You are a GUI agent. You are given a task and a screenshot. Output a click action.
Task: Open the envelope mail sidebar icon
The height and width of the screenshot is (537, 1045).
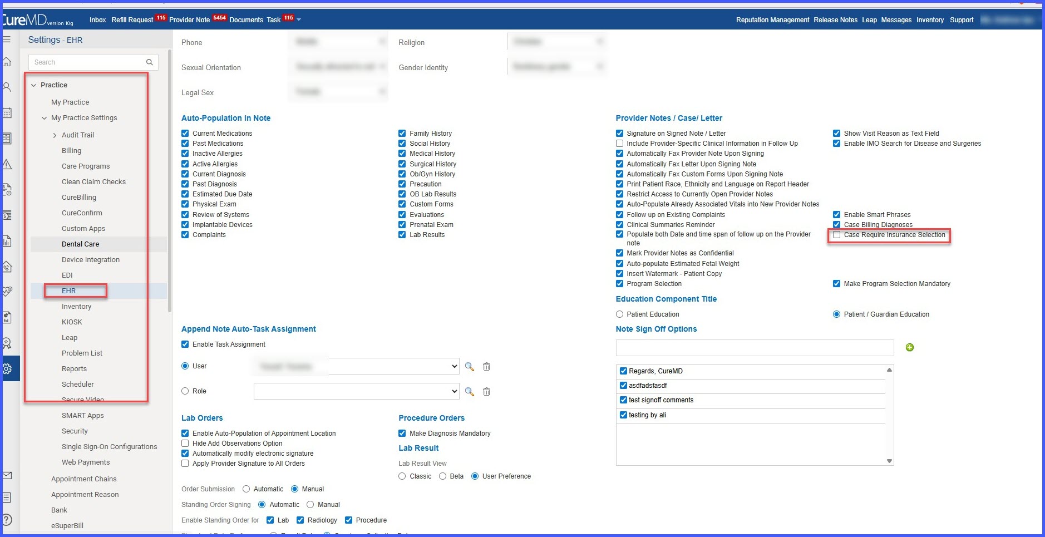tap(7, 475)
